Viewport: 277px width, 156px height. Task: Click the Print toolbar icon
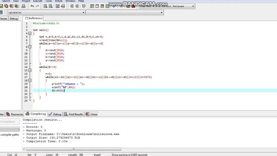tap(23, 6)
